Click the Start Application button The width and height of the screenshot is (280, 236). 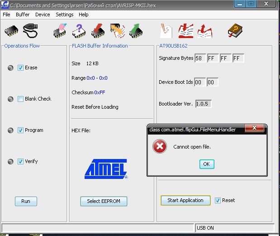pos(185,200)
